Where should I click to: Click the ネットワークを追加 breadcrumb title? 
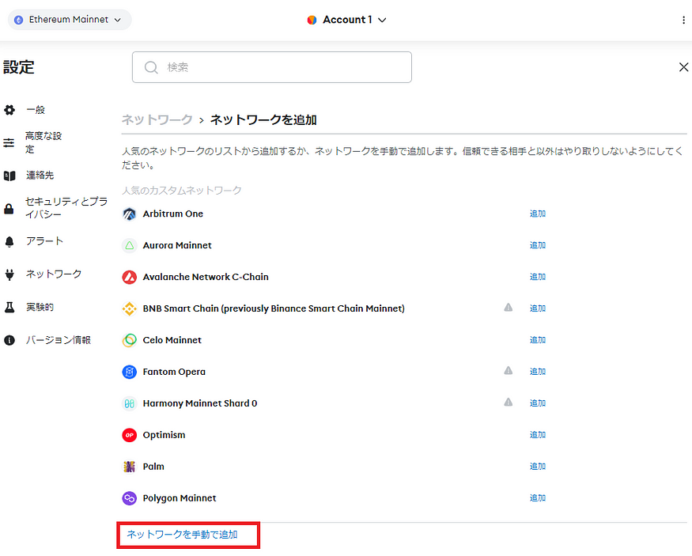pyautogui.click(x=263, y=119)
